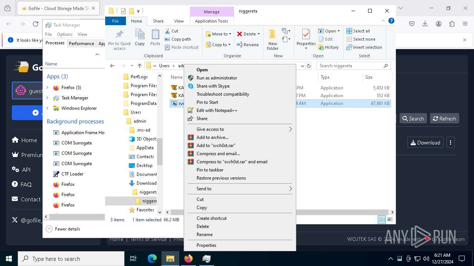474x266 pixels.
Task: Click Paste shortcut in the Clipboard group
Action: [182, 47]
